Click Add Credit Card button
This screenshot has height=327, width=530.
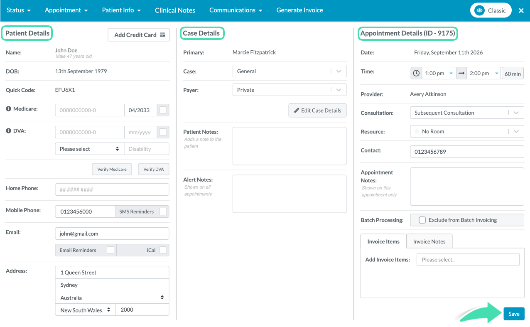pos(139,35)
